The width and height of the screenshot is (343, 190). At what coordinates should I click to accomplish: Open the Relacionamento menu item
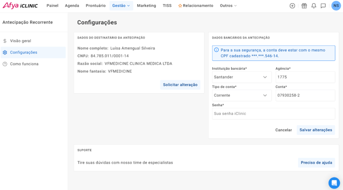[x=196, y=6]
